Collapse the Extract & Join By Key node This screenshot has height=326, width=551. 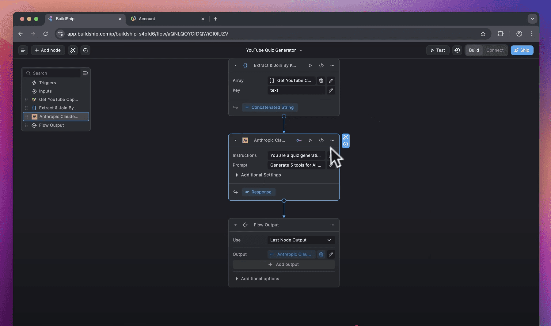[235, 66]
